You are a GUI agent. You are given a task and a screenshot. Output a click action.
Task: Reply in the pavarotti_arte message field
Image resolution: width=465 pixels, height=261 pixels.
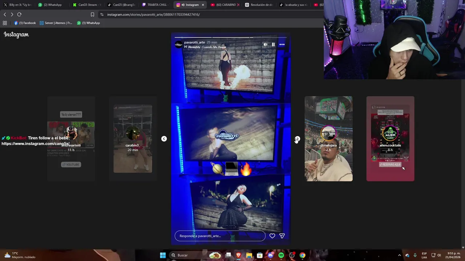pos(220,236)
